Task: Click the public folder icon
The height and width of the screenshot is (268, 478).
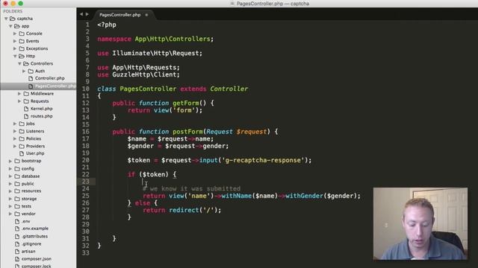Action: click(x=17, y=184)
